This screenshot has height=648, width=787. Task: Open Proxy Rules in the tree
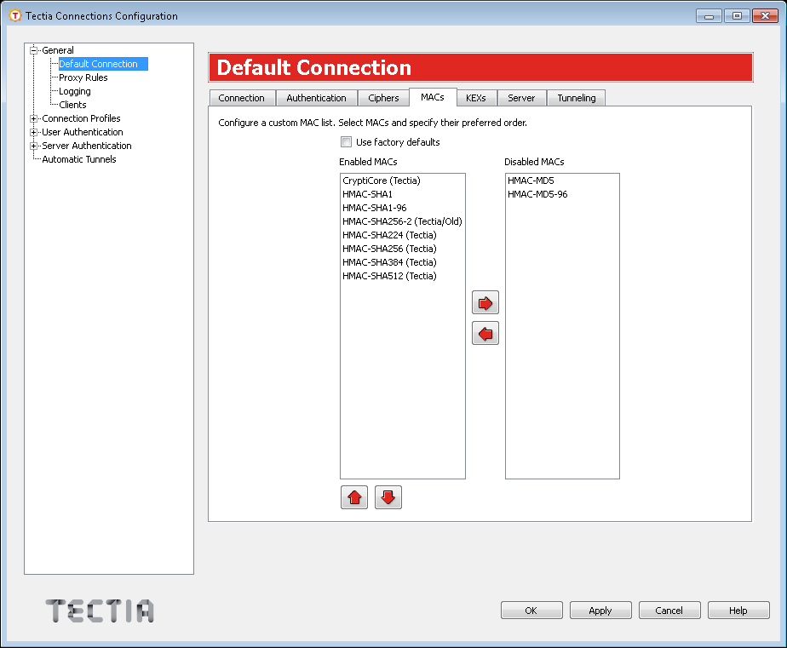pos(83,77)
